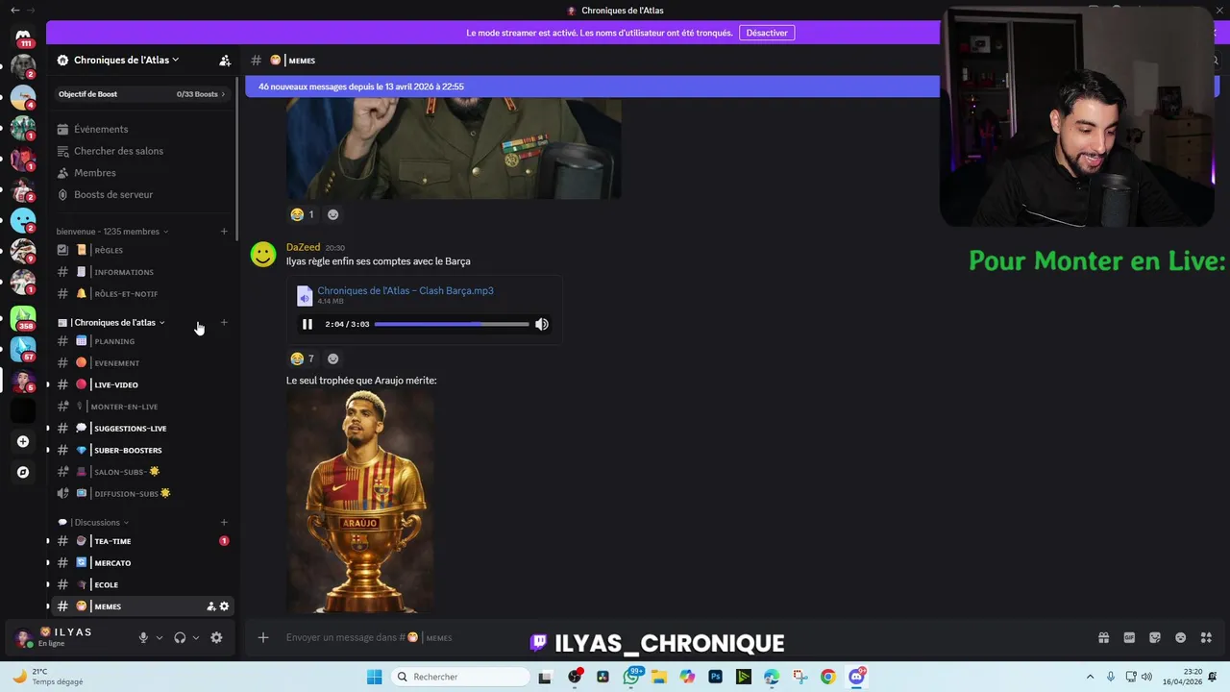The width and height of the screenshot is (1230, 692).
Task: Open Discord direct messages home icon
Action: 23,36
